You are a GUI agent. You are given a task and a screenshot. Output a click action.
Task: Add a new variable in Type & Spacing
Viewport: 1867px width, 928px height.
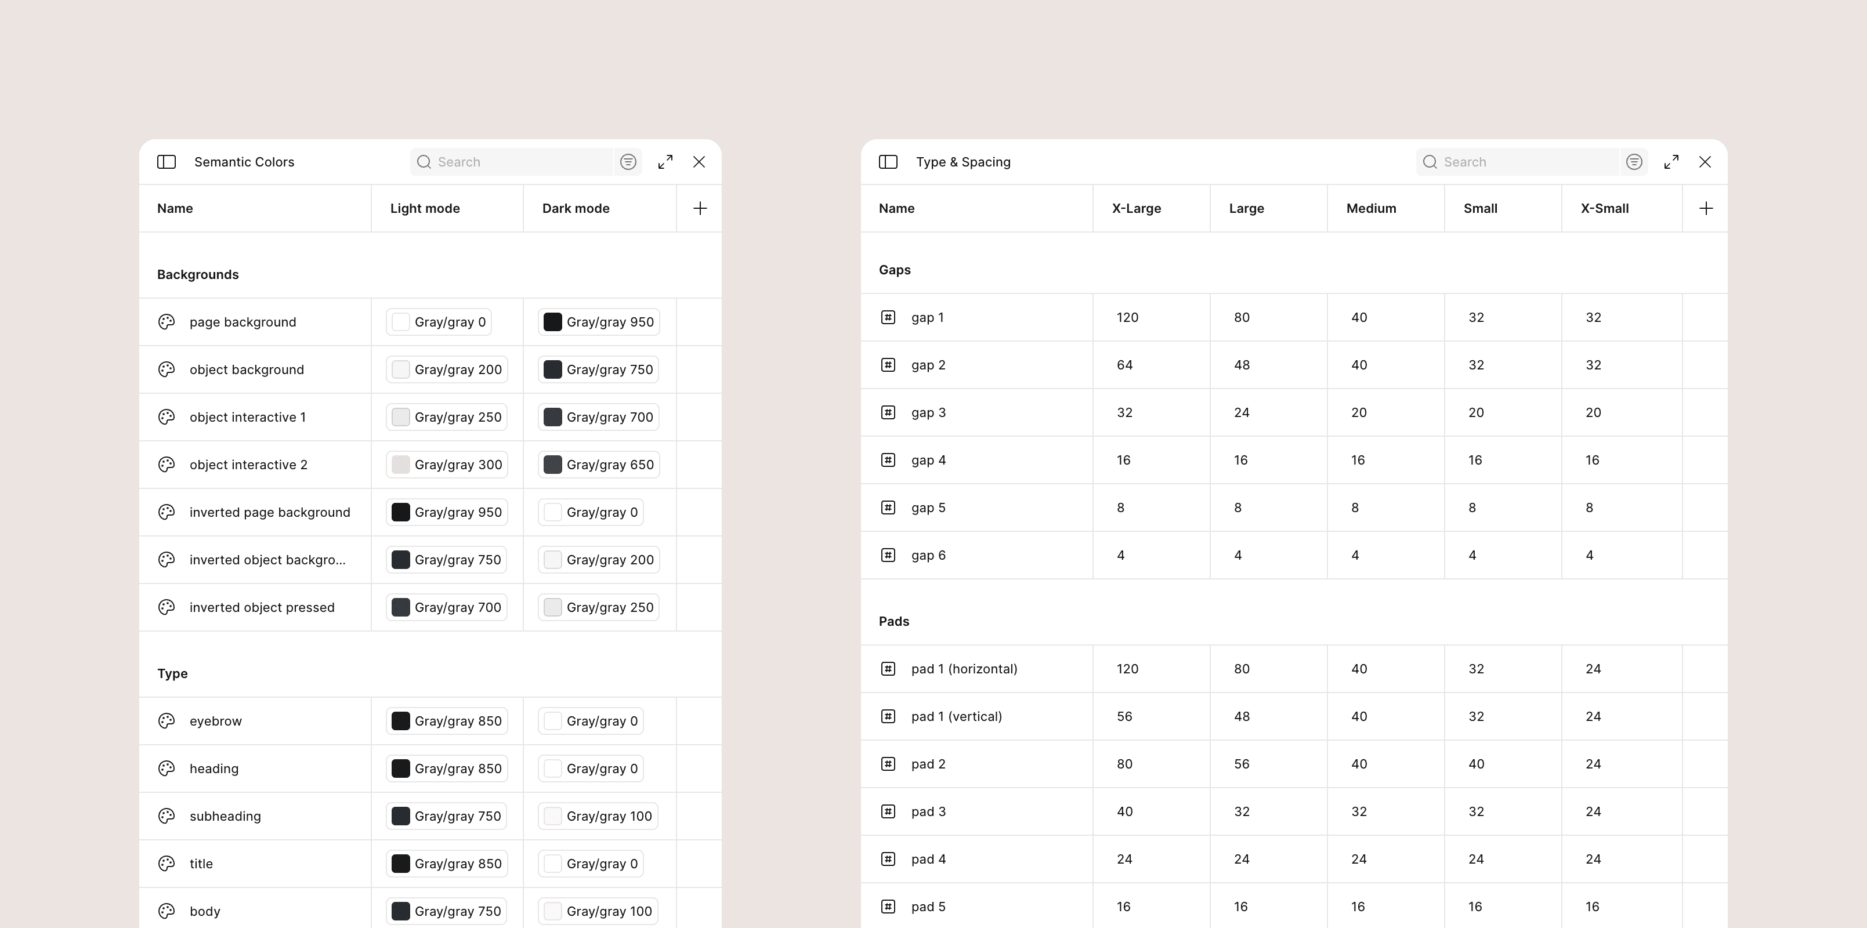pos(1706,208)
